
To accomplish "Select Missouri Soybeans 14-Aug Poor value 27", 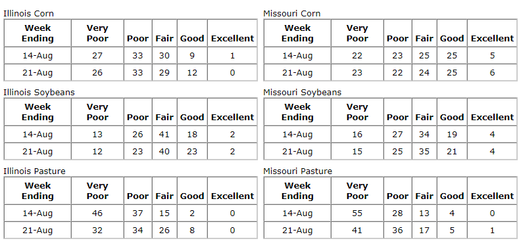I will (x=397, y=135).
